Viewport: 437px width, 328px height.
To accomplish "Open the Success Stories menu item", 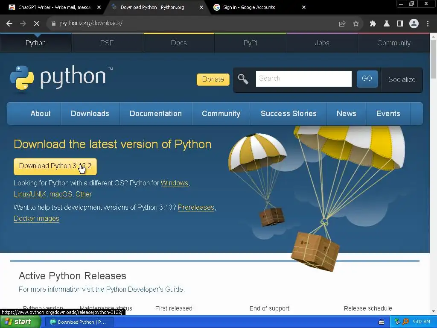I will click(x=288, y=114).
